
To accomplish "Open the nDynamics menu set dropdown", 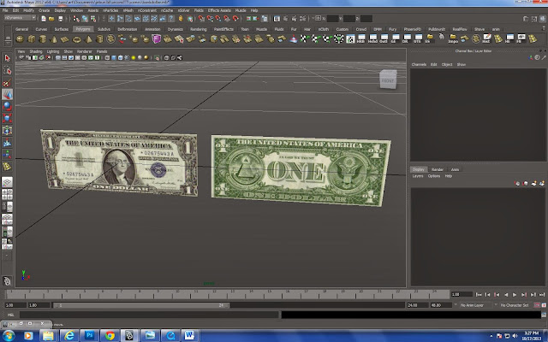I will [20, 18].
